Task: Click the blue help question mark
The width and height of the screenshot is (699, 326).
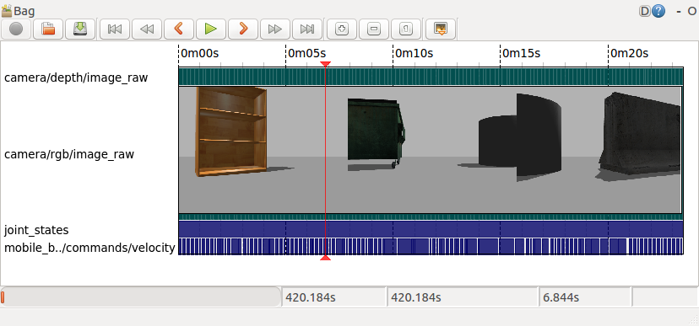Action: [658, 11]
